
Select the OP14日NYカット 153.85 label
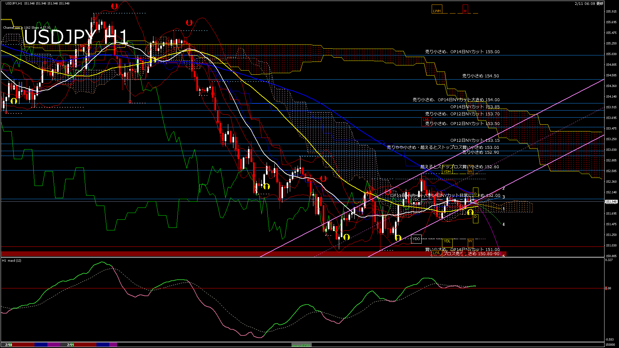[x=475, y=107]
